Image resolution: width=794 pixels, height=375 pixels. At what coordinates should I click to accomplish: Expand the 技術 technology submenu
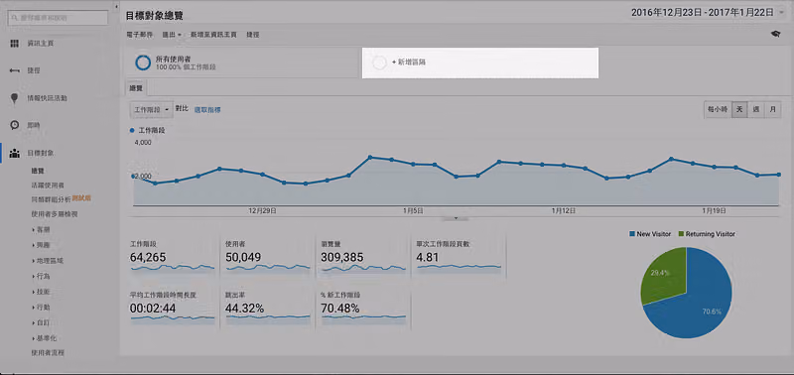[x=41, y=292]
